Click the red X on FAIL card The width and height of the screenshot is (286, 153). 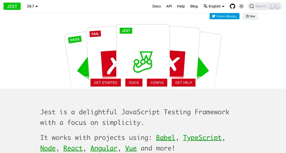(109, 63)
